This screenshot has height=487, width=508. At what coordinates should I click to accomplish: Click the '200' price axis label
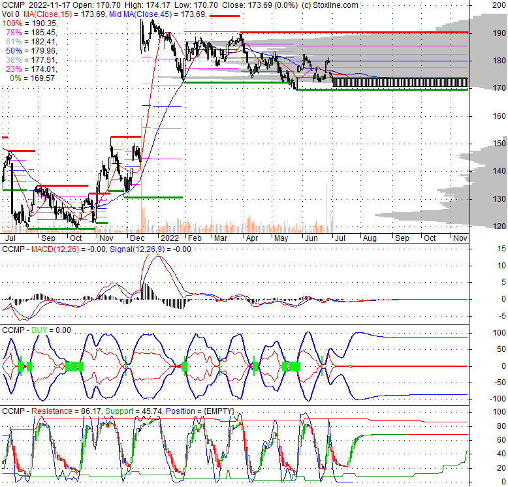499,5
